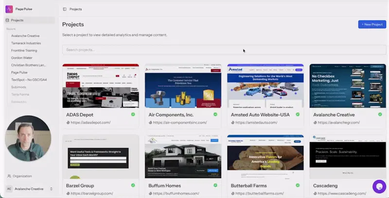Click the Search projects input field
Image resolution: width=389 pixels, height=198 pixels.
[x=224, y=50]
